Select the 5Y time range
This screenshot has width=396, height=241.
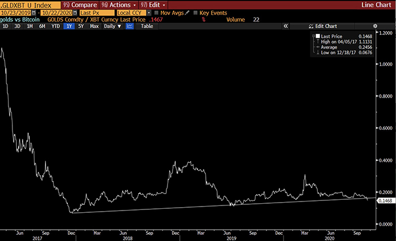click(x=81, y=26)
